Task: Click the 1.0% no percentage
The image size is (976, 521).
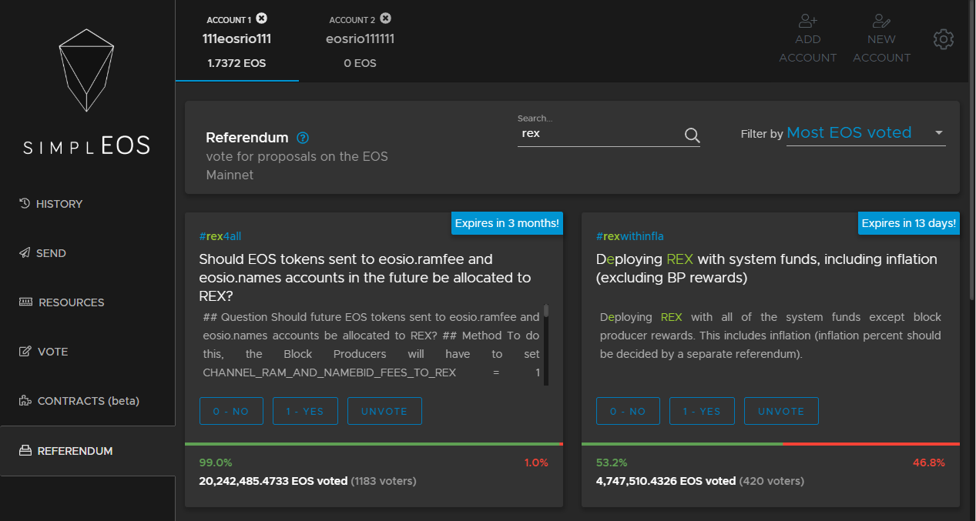Action: 535,463
